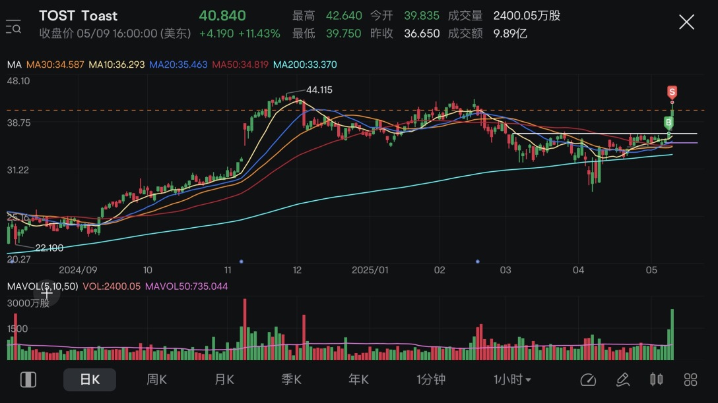Click the 38.75 price axis label

(18, 122)
